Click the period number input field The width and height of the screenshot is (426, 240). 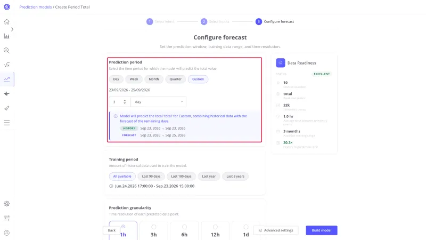pyautogui.click(x=117, y=102)
